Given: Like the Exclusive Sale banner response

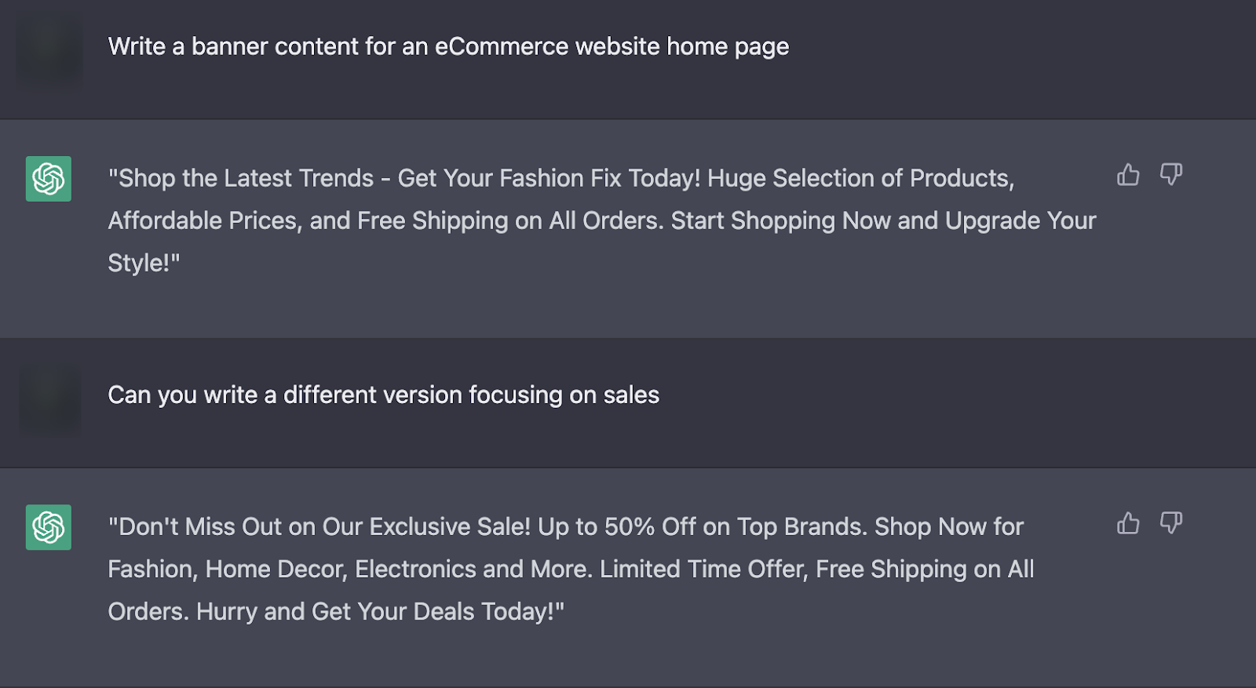Looking at the screenshot, I should point(1128,522).
